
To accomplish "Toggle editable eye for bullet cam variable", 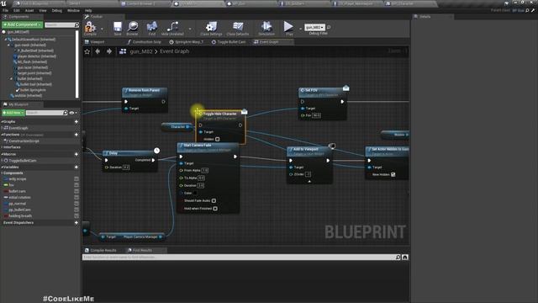I will click(x=76, y=191).
